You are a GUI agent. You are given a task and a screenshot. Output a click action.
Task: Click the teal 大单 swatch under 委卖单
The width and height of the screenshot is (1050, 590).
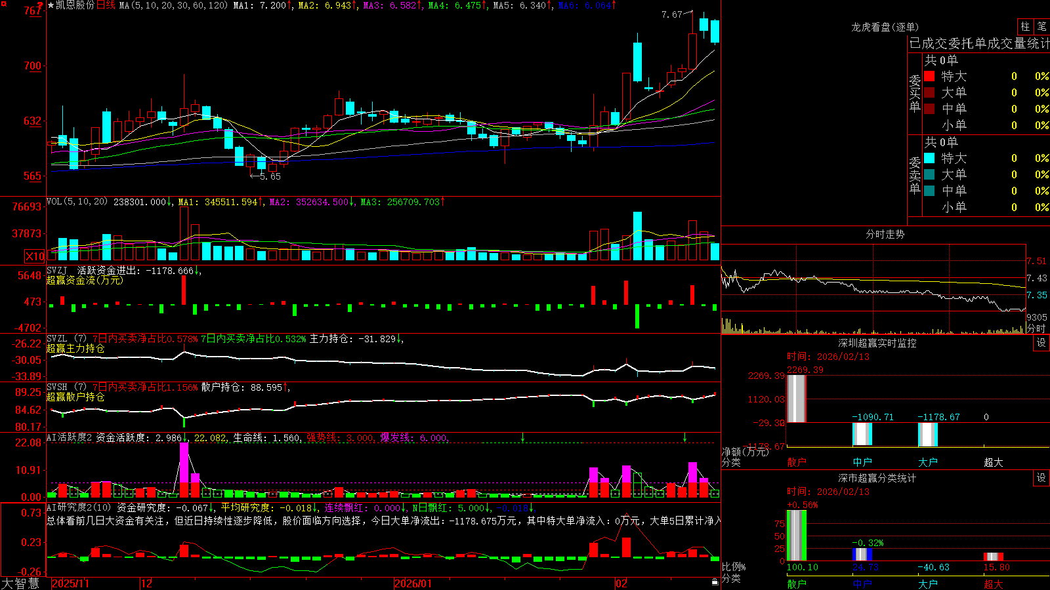pyautogui.click(x=929, y=174)
